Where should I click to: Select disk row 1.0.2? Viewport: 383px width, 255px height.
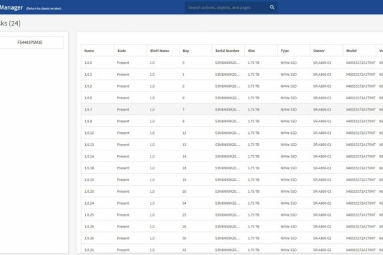232,86
